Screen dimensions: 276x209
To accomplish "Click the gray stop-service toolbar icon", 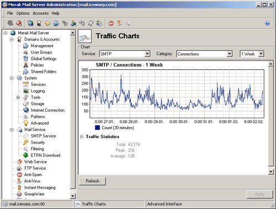I will [10, 23].
